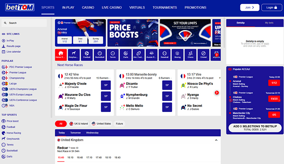
Task: Open the SPORTS navigation tab
Action: pyautogui.click(x=48, y=8)
